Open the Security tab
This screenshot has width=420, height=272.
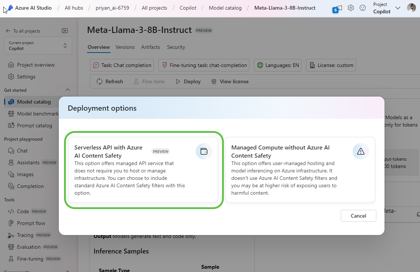click(176, 47)
